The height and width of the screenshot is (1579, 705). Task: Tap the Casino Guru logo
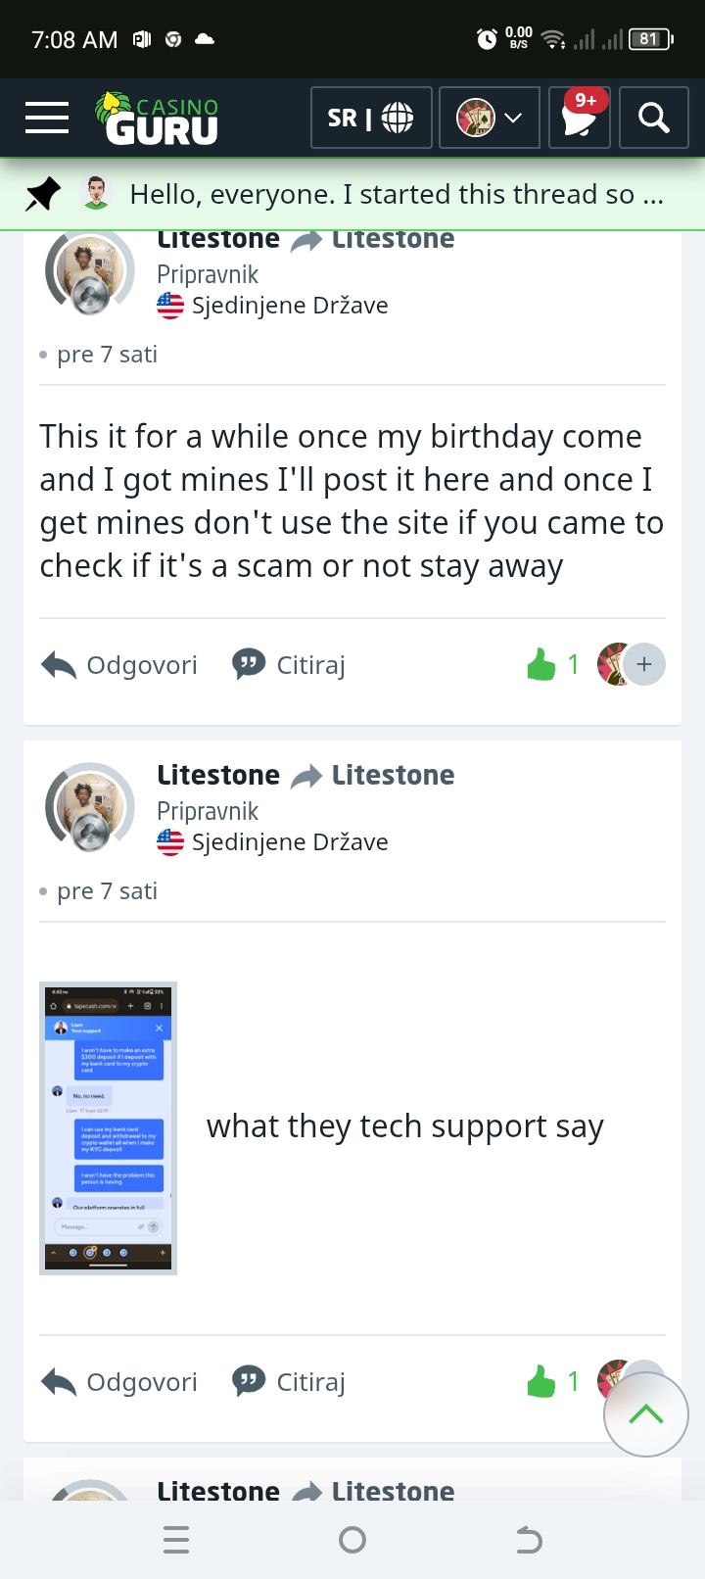pyautogui.click(x=158, y=119)
